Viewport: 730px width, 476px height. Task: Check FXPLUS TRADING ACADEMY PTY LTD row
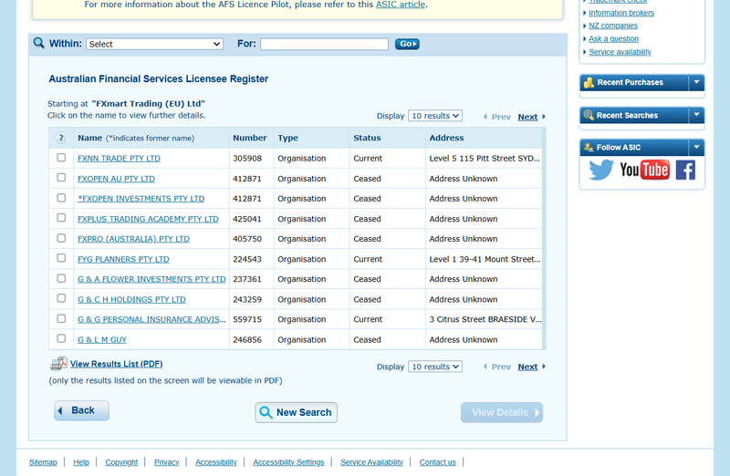click(x=61, y=218)
